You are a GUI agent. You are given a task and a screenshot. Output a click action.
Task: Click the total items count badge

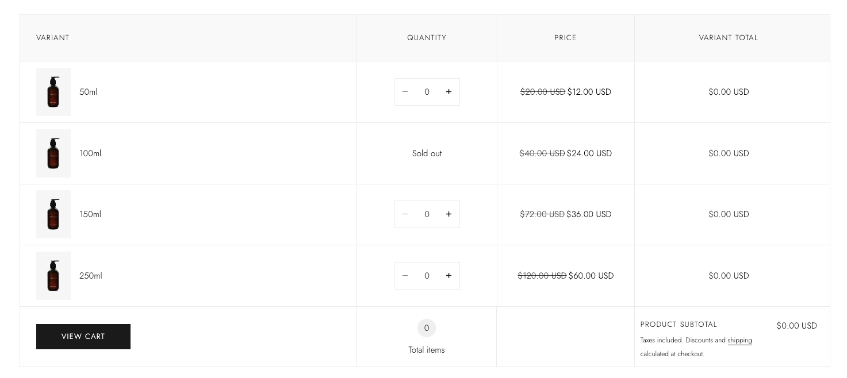tap(427, 328)
